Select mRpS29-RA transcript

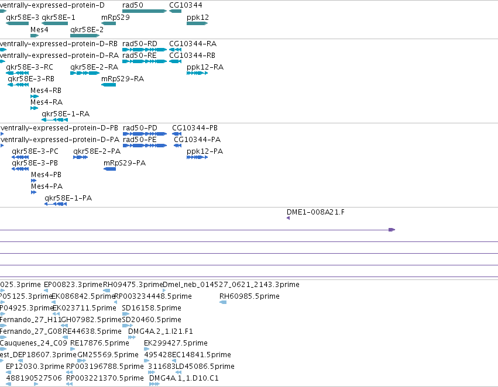108,85
